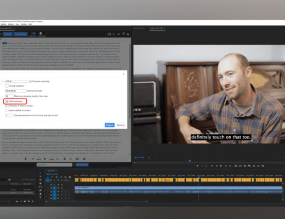Select the Slip tool
The width and height of the screenshot is (285, 219).
pyautogui.click(x=41, y=187)
